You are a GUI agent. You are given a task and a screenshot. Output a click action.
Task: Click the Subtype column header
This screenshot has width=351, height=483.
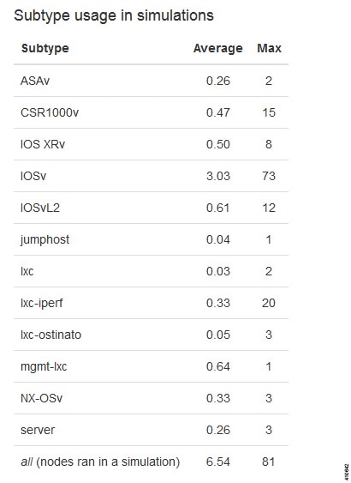[x=45, y=48]
